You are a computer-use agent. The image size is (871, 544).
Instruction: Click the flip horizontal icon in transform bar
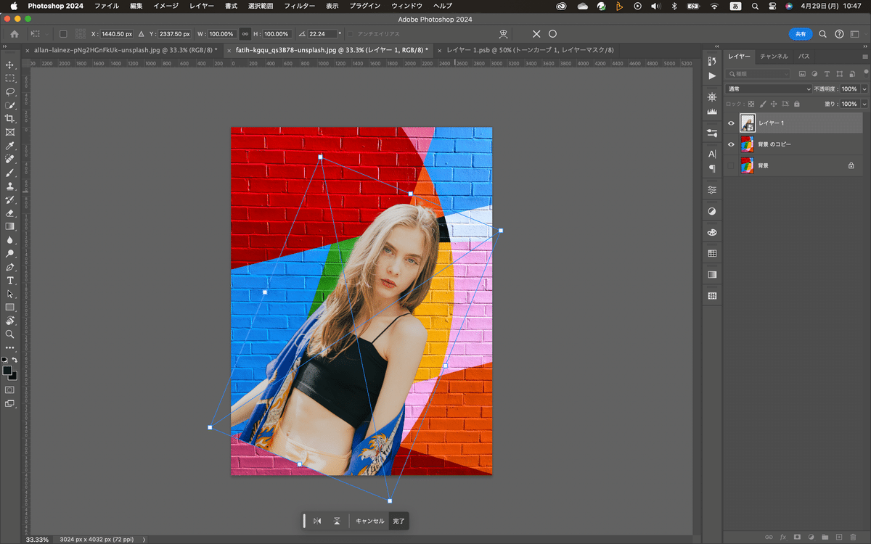pos(317,521)
